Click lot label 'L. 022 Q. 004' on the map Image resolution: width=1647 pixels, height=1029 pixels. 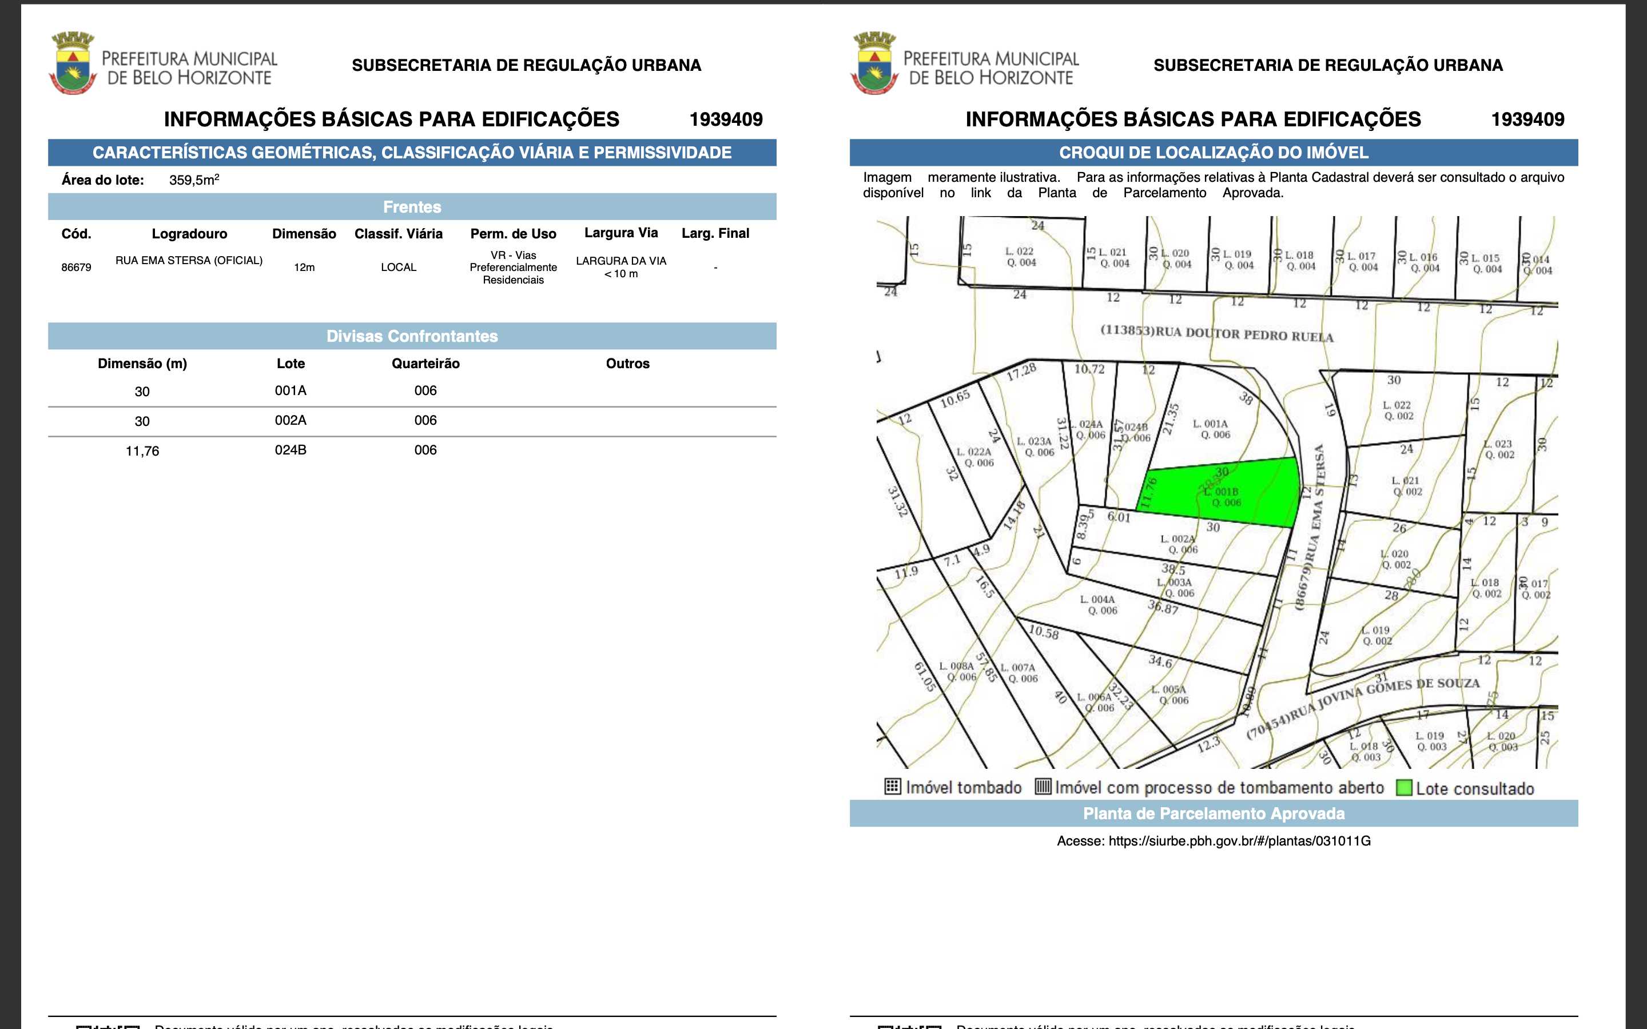tap(1021, 257)
